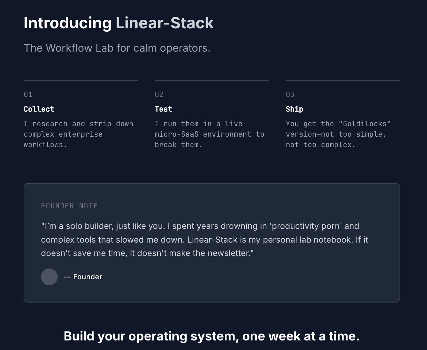This screenshot has width=427, height=350.
Task: Click the "Collect" step heading
Action: click(39, 109)
